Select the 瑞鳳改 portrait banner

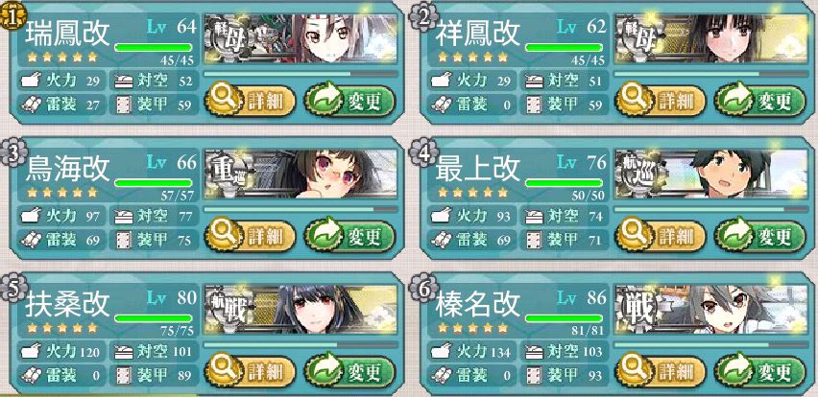(301, 39)
